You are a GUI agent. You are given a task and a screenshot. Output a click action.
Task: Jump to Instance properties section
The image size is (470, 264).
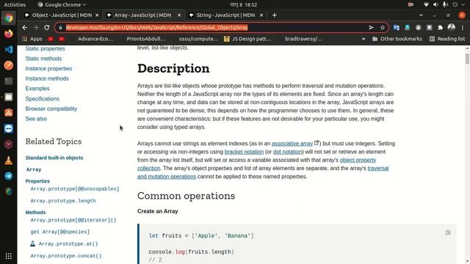[x=48, y=68]
